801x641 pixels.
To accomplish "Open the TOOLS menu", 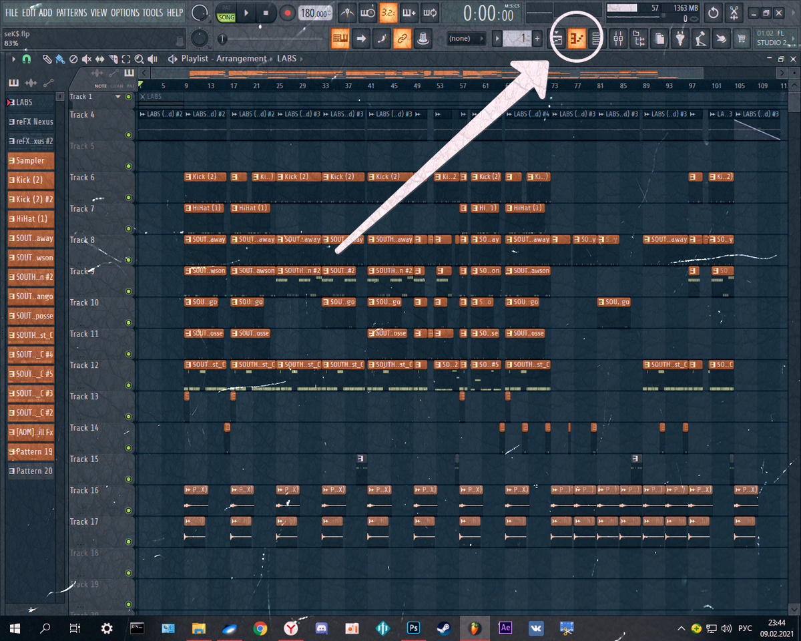I will (x=152, y=13).
